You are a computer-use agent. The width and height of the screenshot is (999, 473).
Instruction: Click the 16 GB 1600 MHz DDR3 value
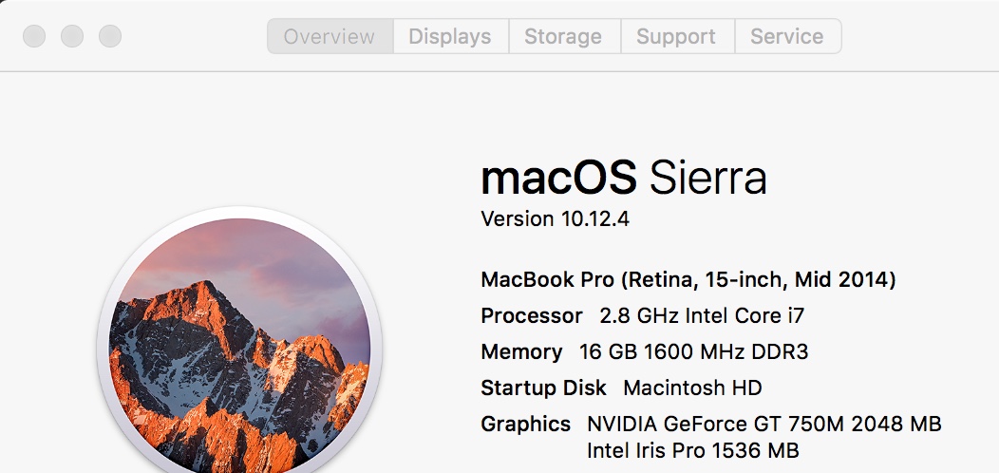[x=694, y=351]
